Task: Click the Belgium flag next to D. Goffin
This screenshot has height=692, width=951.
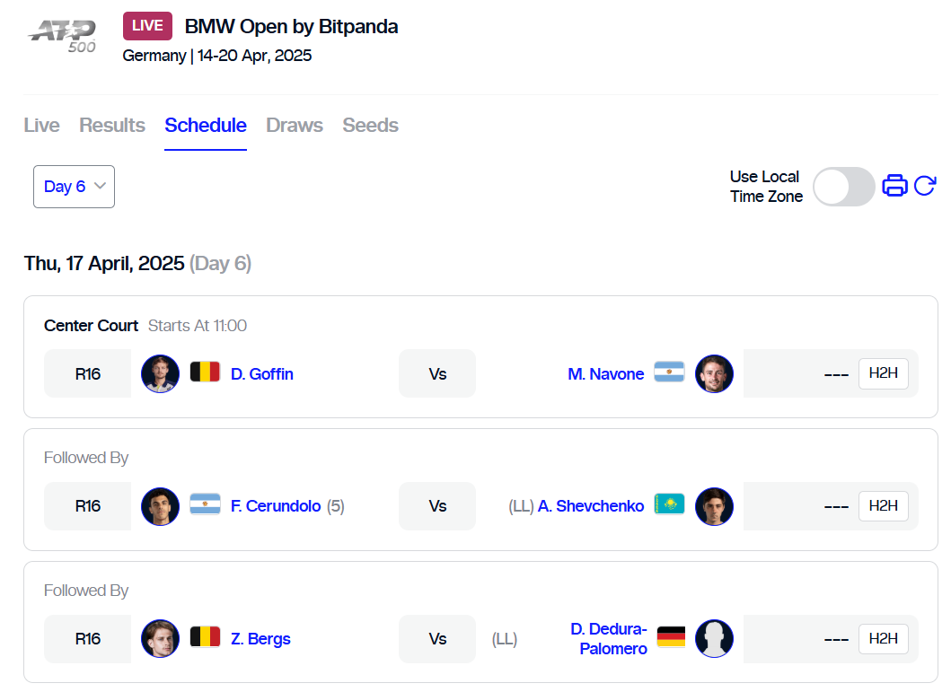Action: coord(205,372)
